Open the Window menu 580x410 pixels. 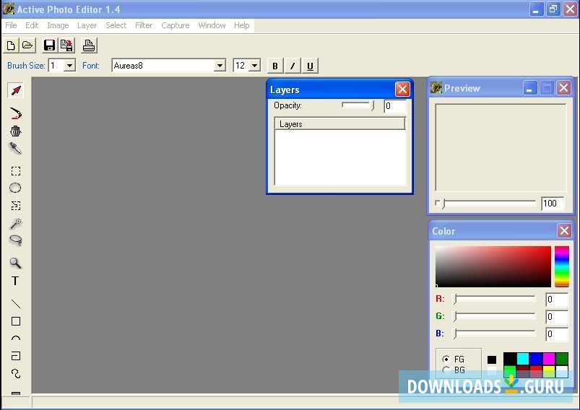[212, 25]
